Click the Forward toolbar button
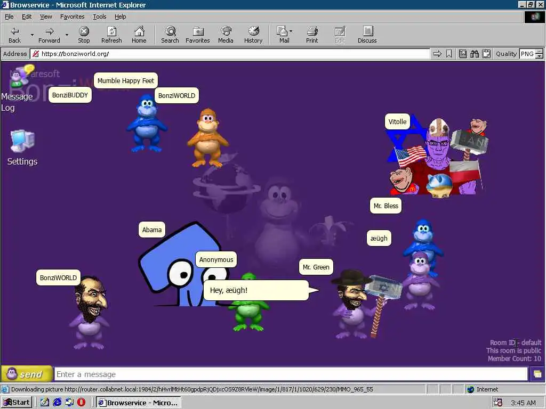The width and height of the screenshot is (546, 409). click(49, 35)
